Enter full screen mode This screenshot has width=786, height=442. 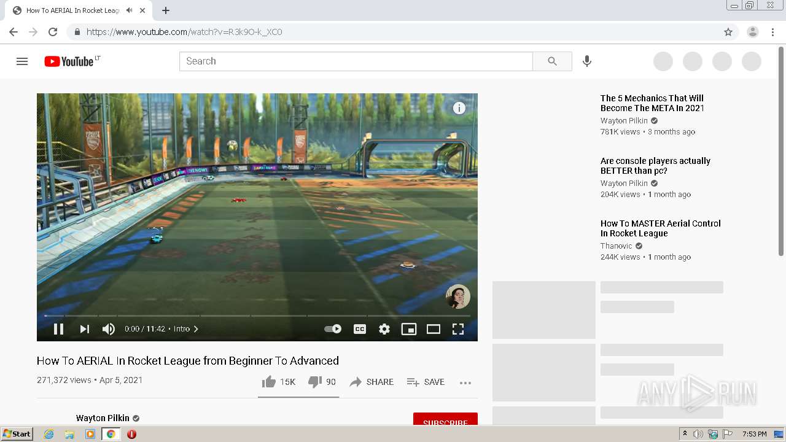[x=458, y=329]
